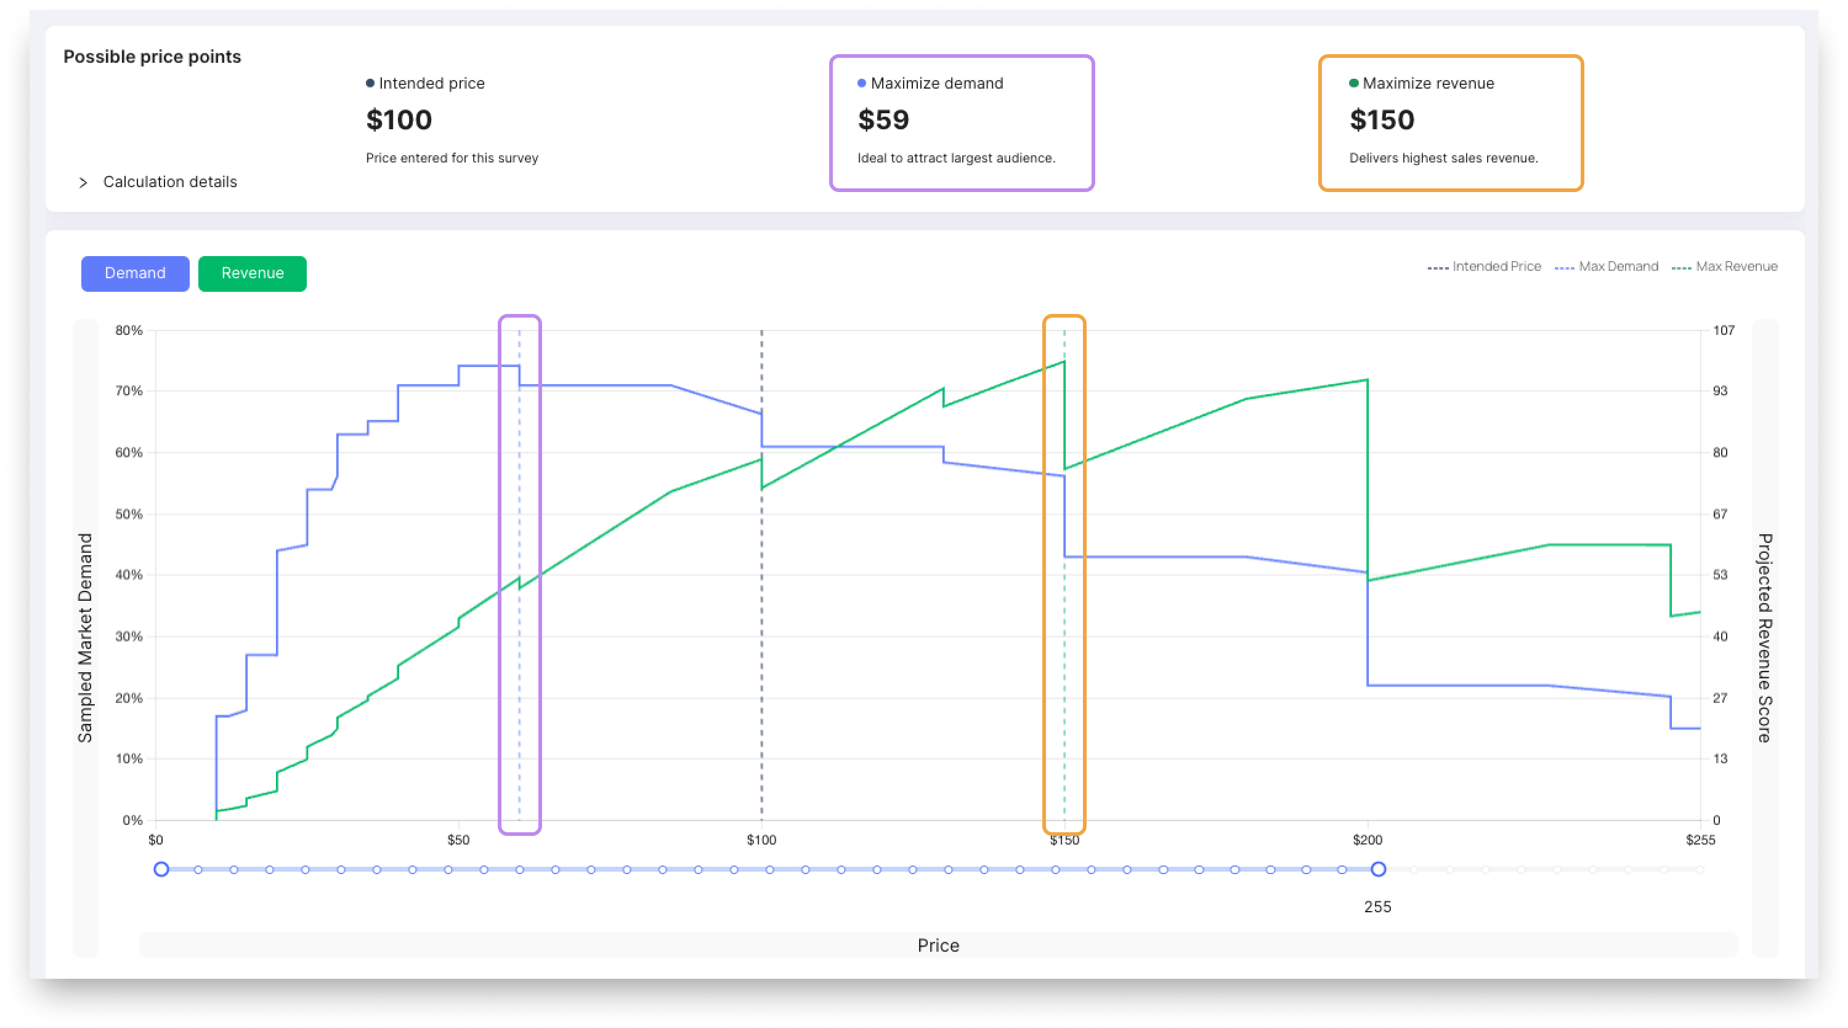Click the Projected Revenue Score axis title
The height and width of the screenshot is (1028, 1848).
[1765, 638]
